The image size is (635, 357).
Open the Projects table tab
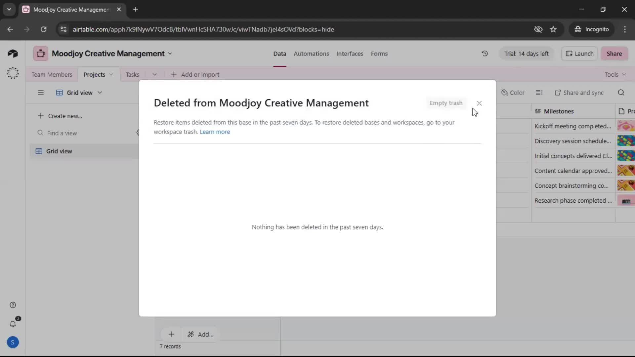(x=94, y=75)
